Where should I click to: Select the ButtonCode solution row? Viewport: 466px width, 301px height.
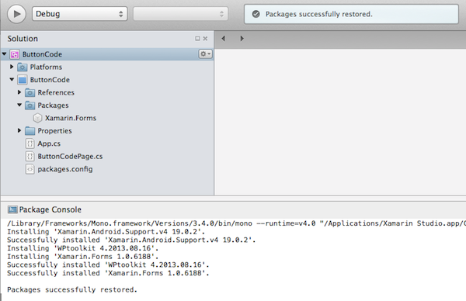click(107, 54)
